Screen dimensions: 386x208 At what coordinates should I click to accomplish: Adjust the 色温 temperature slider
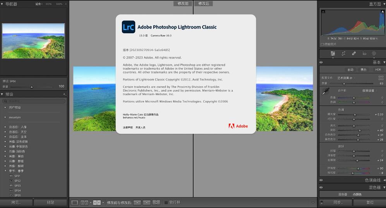tap(354, 97)
